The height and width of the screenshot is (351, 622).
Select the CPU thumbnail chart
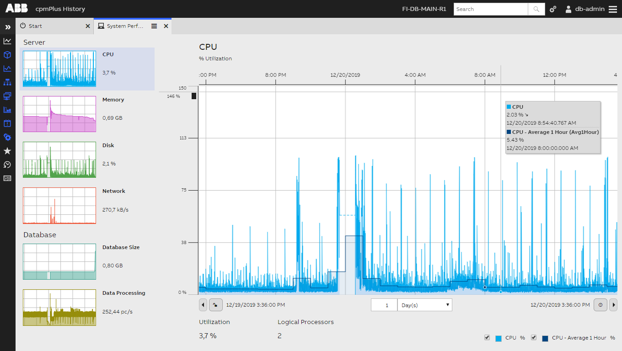click(x=59, y=69)
